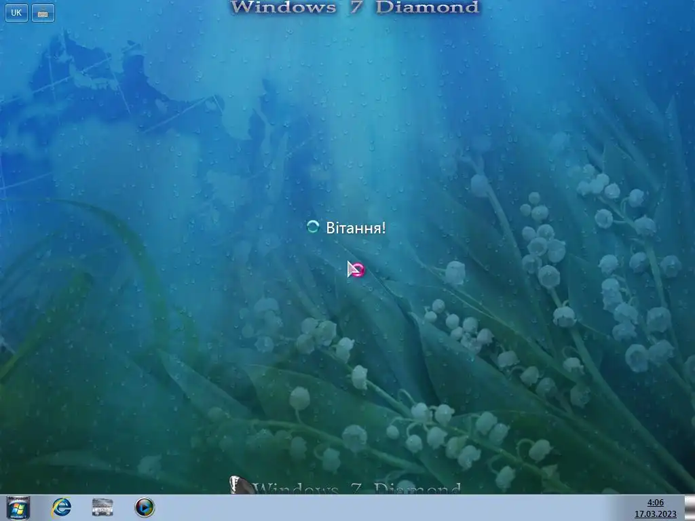Image resolution: width=695 pixels, height=521 pixels.
Task: Launch Internet Explorer from the taskbar
Action: click(x=61, y=507)
